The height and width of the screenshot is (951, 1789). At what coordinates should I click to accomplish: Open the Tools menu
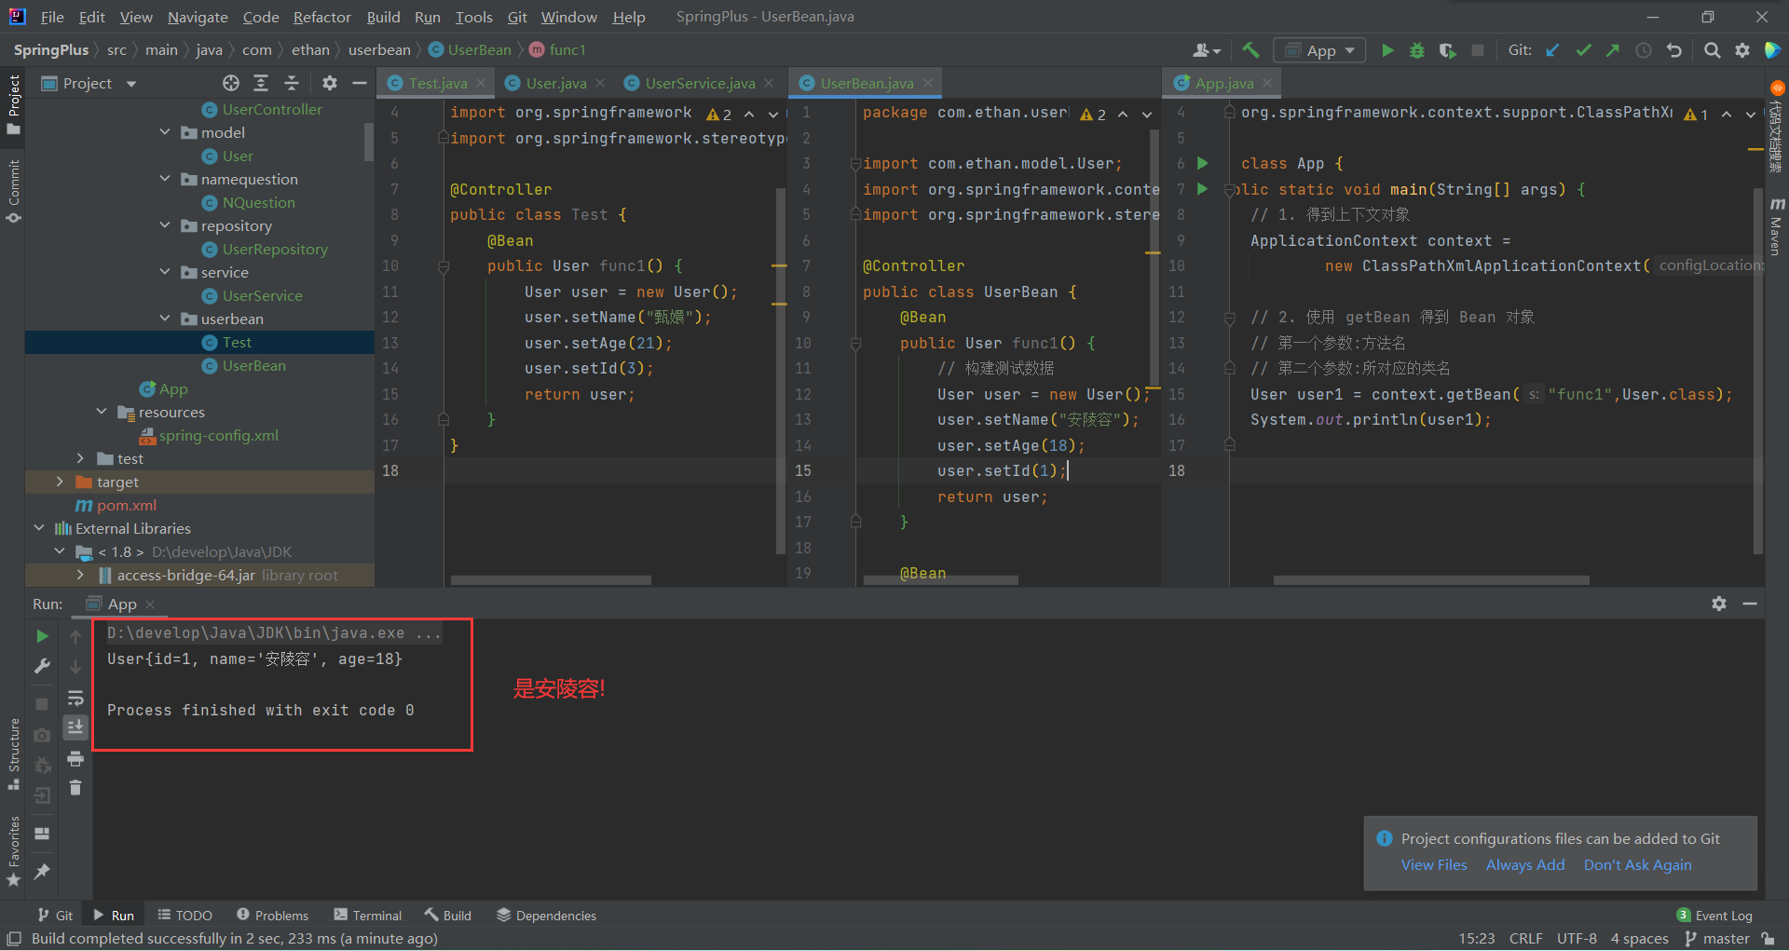tap(473, 17)
